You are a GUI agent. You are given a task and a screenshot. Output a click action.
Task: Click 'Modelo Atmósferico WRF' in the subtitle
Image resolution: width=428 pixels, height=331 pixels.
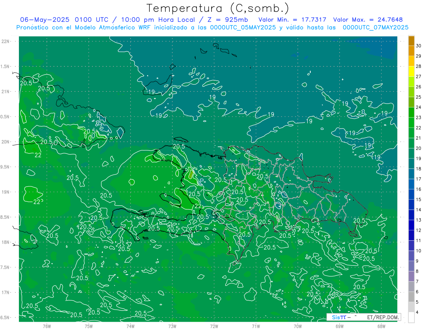(116, 27)
